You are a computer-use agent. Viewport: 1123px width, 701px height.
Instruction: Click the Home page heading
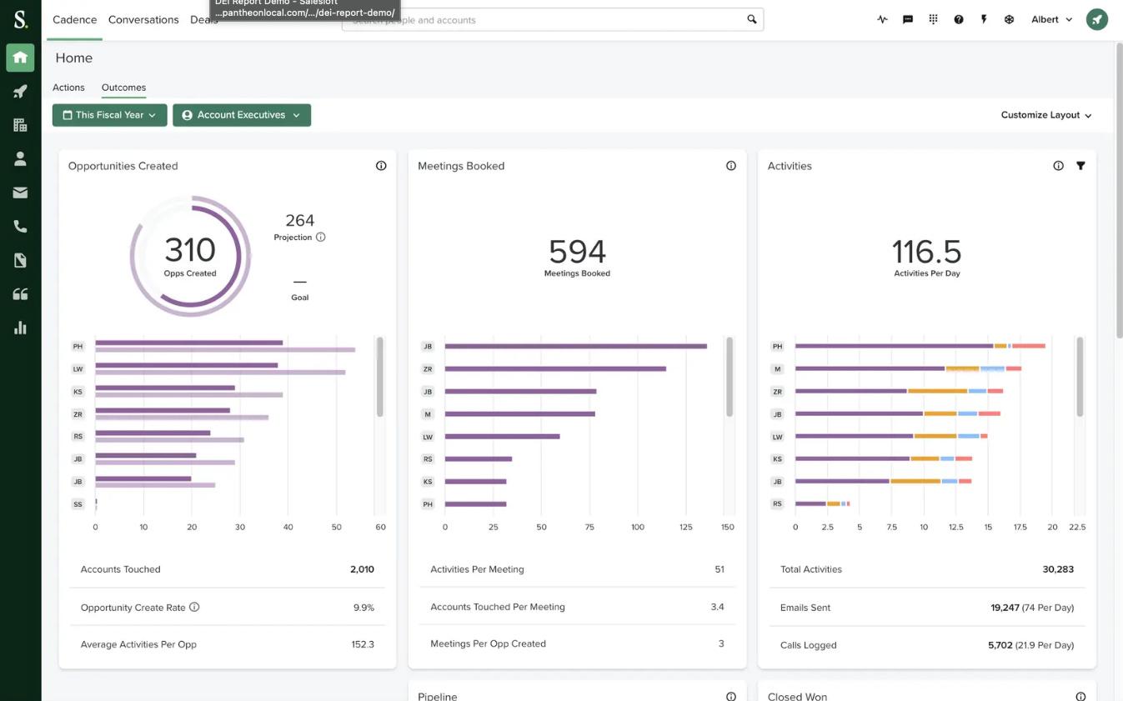click(x=74, y=58)
